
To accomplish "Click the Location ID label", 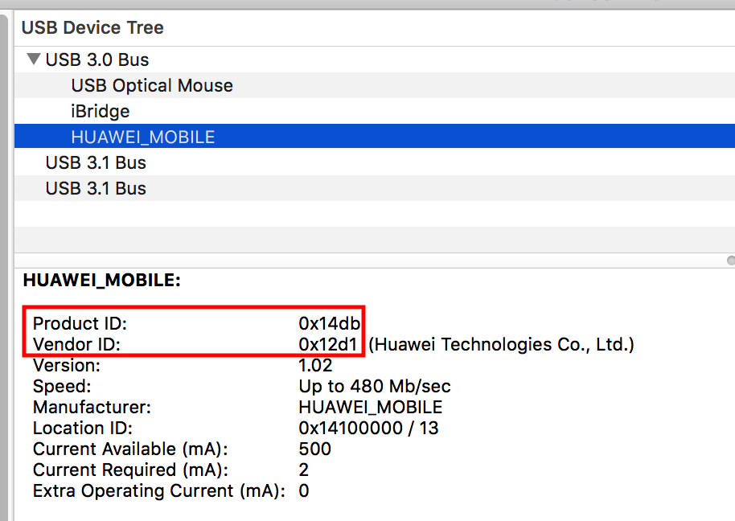I will point(83,429).
